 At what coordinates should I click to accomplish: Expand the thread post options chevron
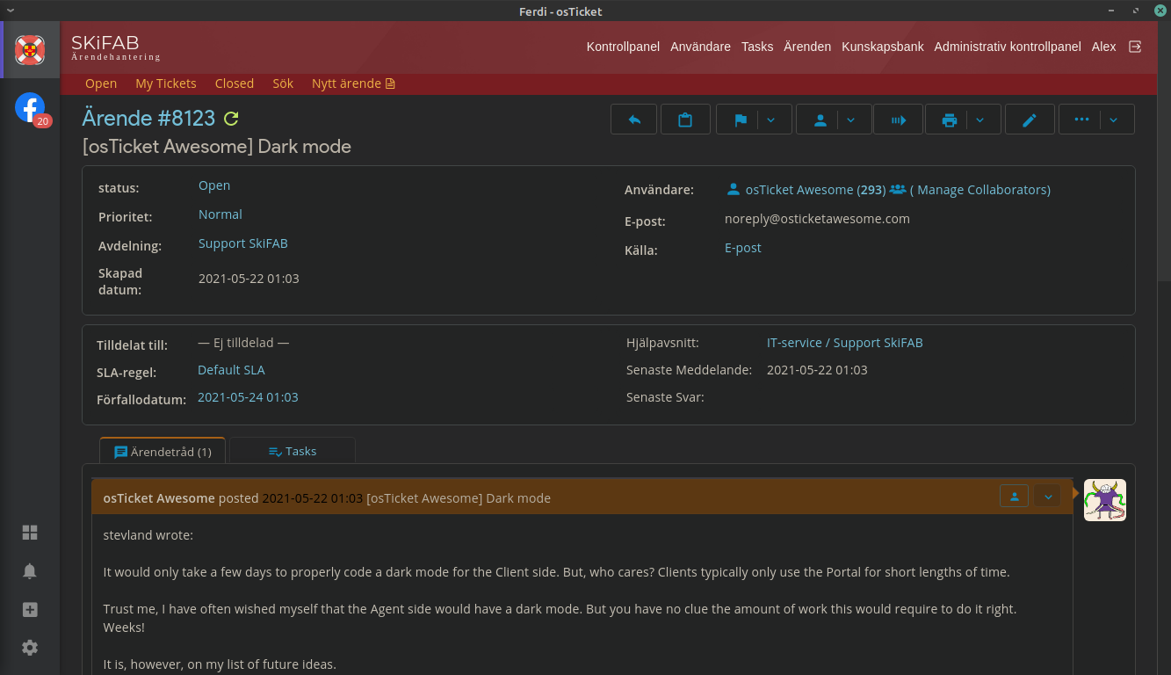pos(1047,497)
